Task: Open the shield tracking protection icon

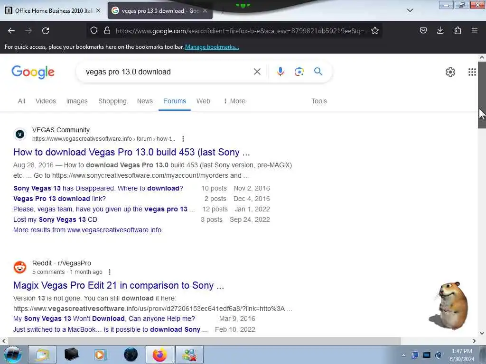Action: 94,30
